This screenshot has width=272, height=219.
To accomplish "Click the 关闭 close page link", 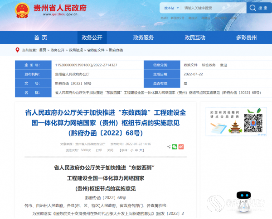I will [x=111, y=149].
